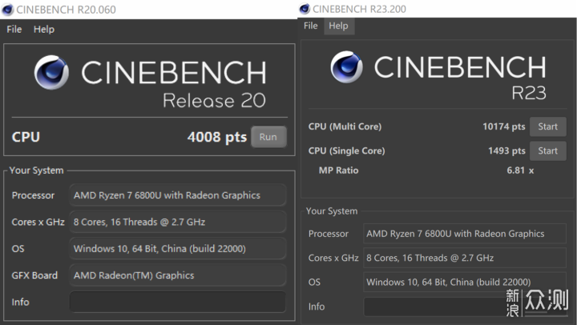
Task: Click the Info field in Cinebench R20
Action: point(178,303)
